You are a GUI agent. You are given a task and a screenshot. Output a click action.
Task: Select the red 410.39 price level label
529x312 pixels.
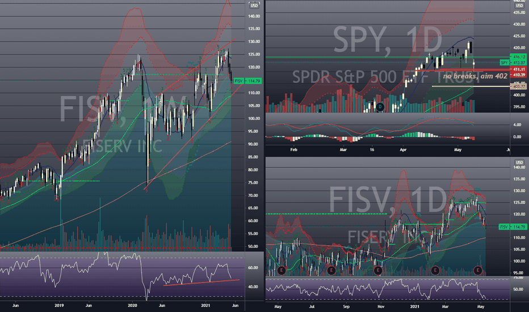tap(519, 75)
